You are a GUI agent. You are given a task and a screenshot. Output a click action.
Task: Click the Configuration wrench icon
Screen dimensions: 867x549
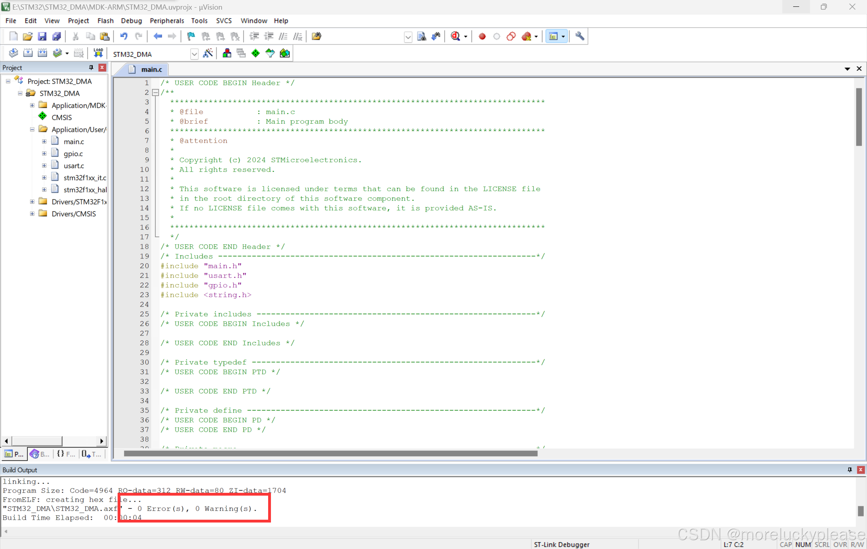coord(579,37)
